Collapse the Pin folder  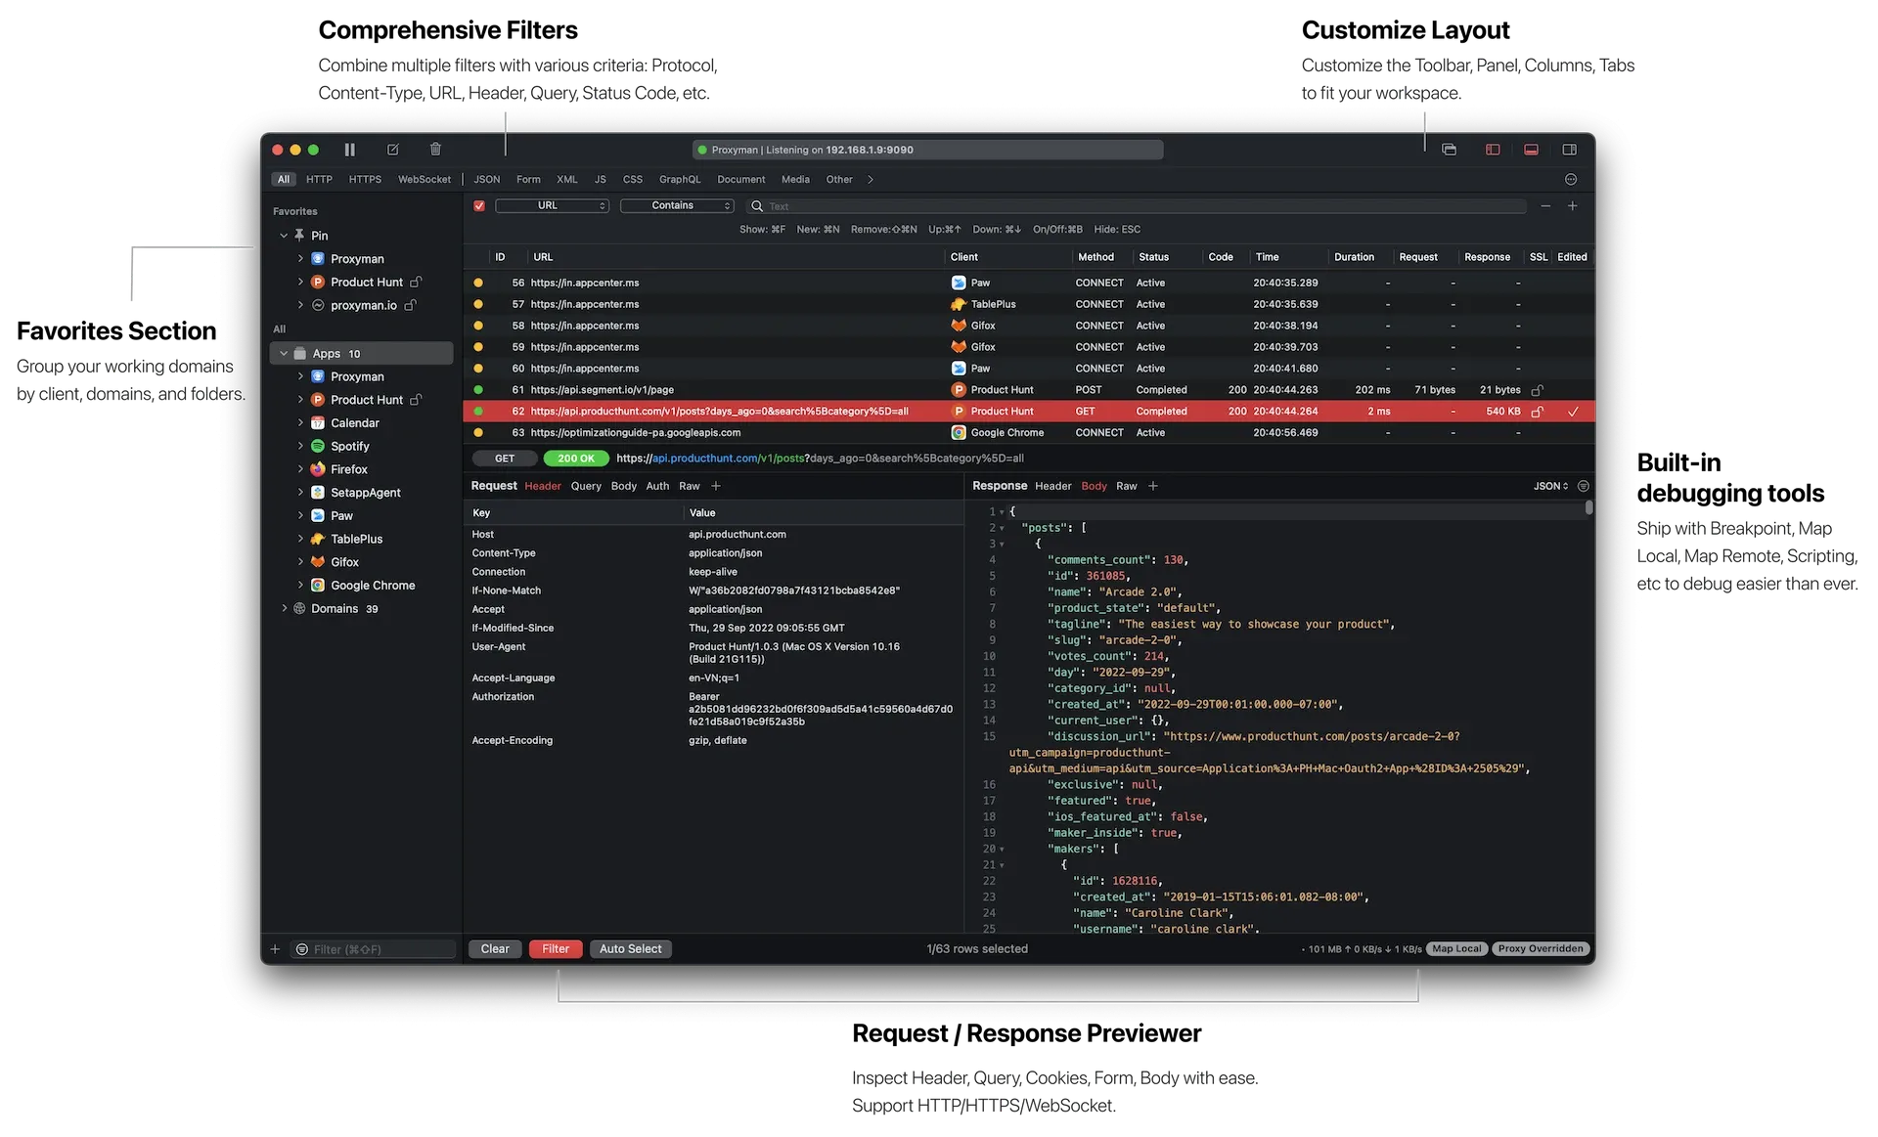coord(284,236)
